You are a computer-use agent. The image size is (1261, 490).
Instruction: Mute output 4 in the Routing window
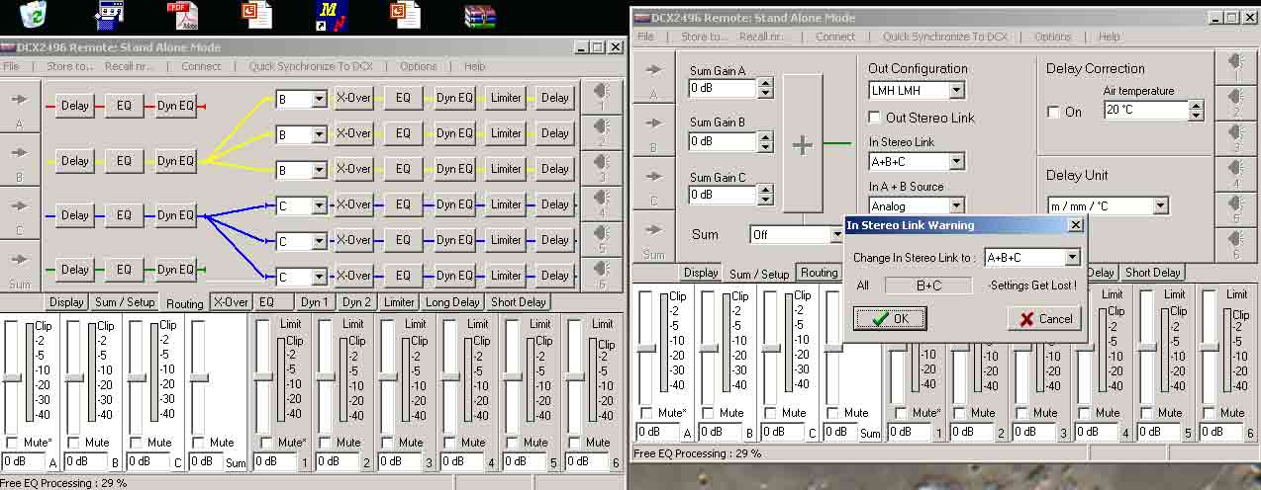[450, 443]
